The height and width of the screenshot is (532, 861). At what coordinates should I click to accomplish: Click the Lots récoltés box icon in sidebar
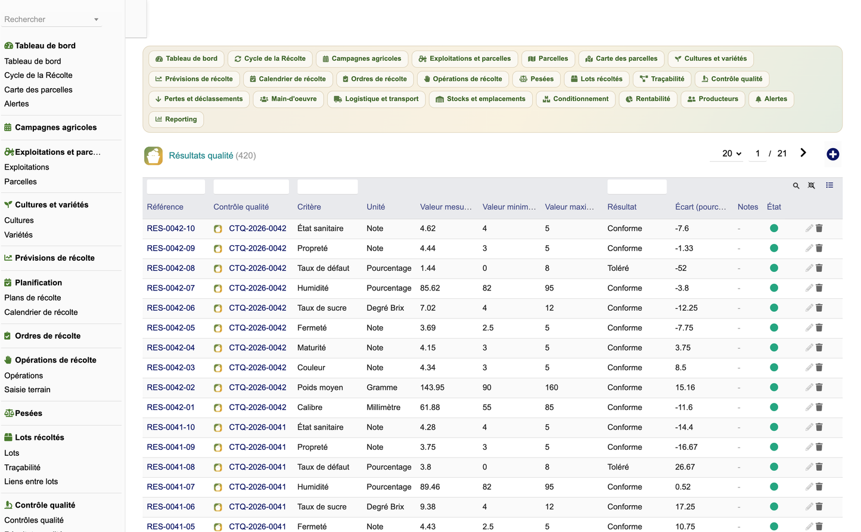[8, 437]
